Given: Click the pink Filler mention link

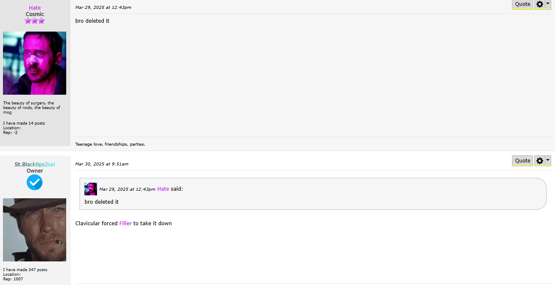Looking at the screenshot, I should tap(126, 224).
